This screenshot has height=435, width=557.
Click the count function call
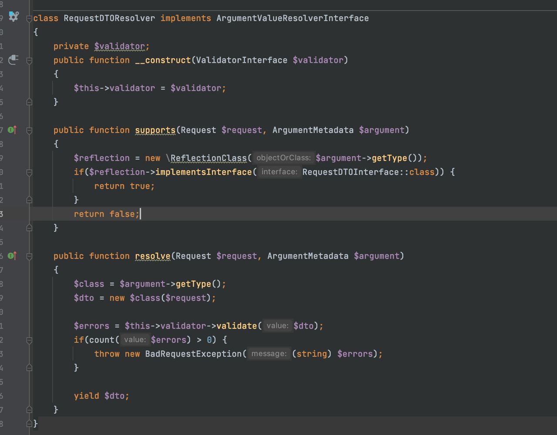[102, 339]
